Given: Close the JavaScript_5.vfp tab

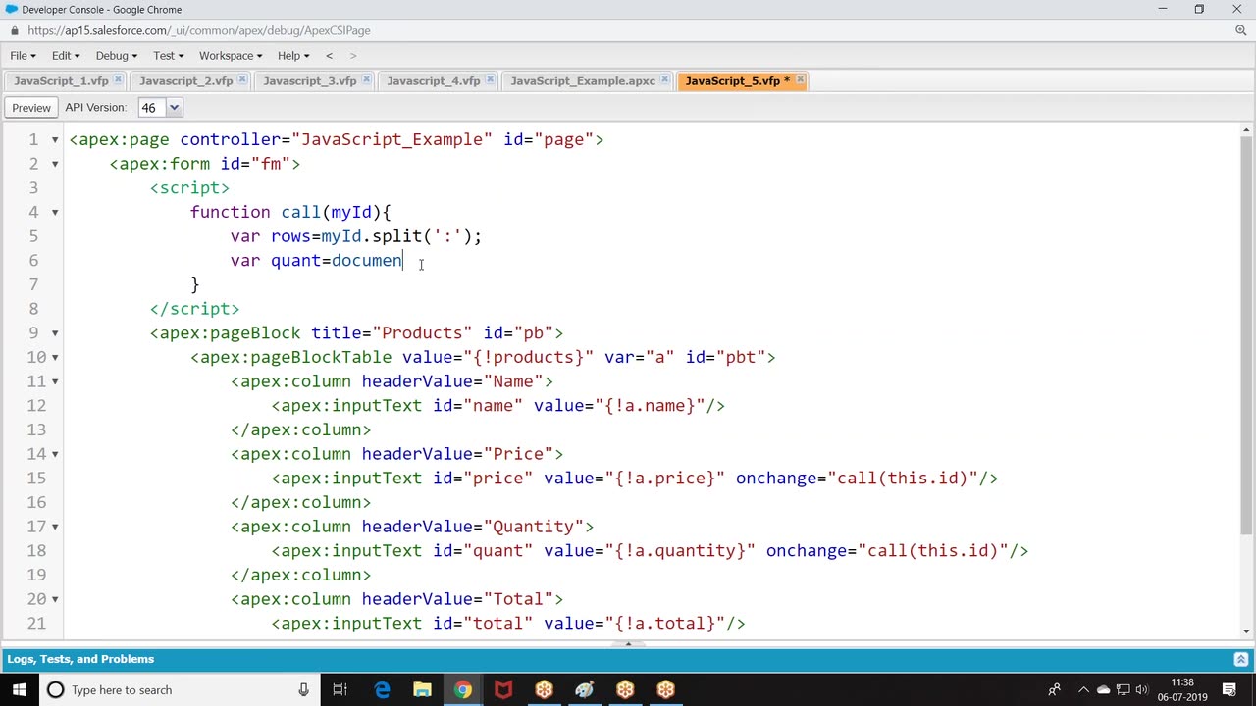Looking at the screenshot, I should click(800, 80).
